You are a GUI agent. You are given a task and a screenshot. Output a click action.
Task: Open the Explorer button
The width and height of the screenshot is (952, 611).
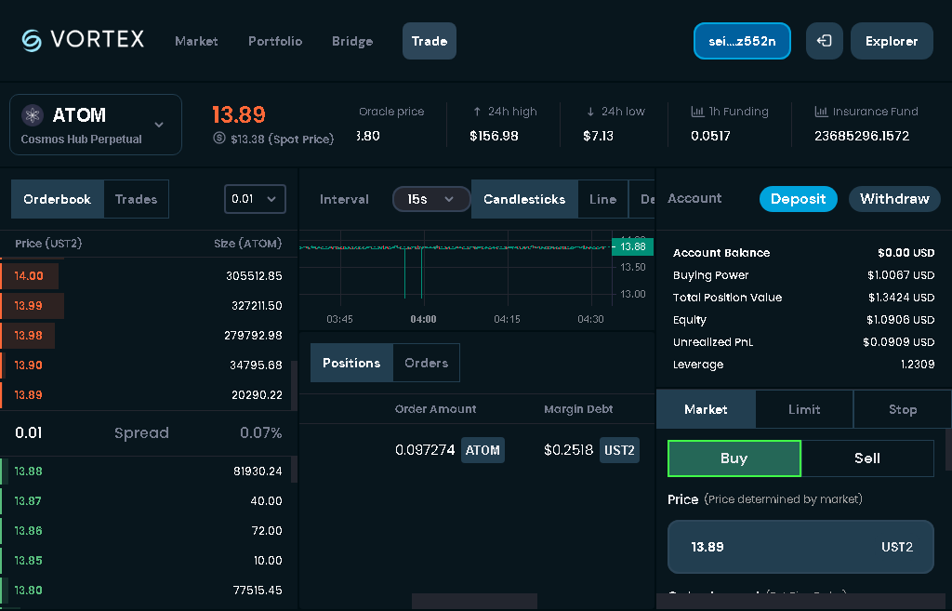892,41
